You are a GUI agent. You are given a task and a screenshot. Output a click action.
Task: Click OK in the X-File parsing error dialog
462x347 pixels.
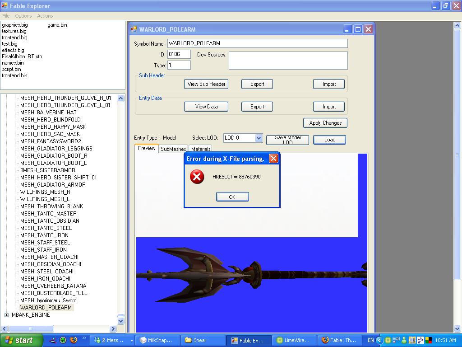tap(232, 197)
